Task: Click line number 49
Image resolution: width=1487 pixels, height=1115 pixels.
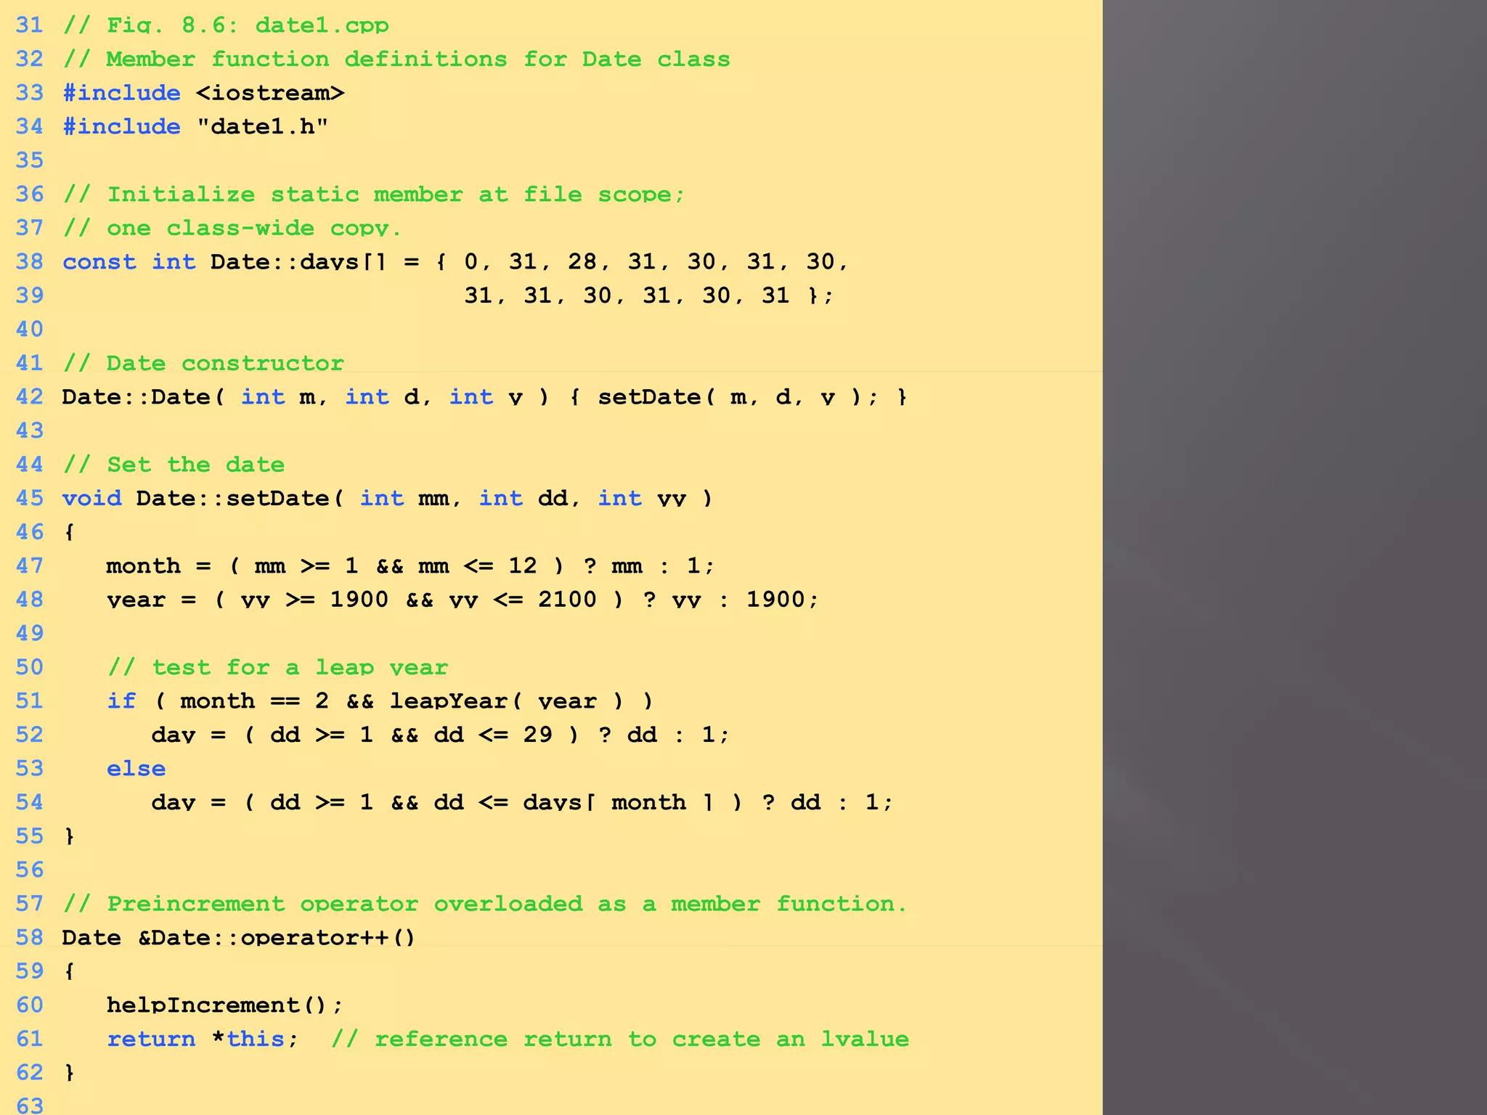Action: click(30, 633)
